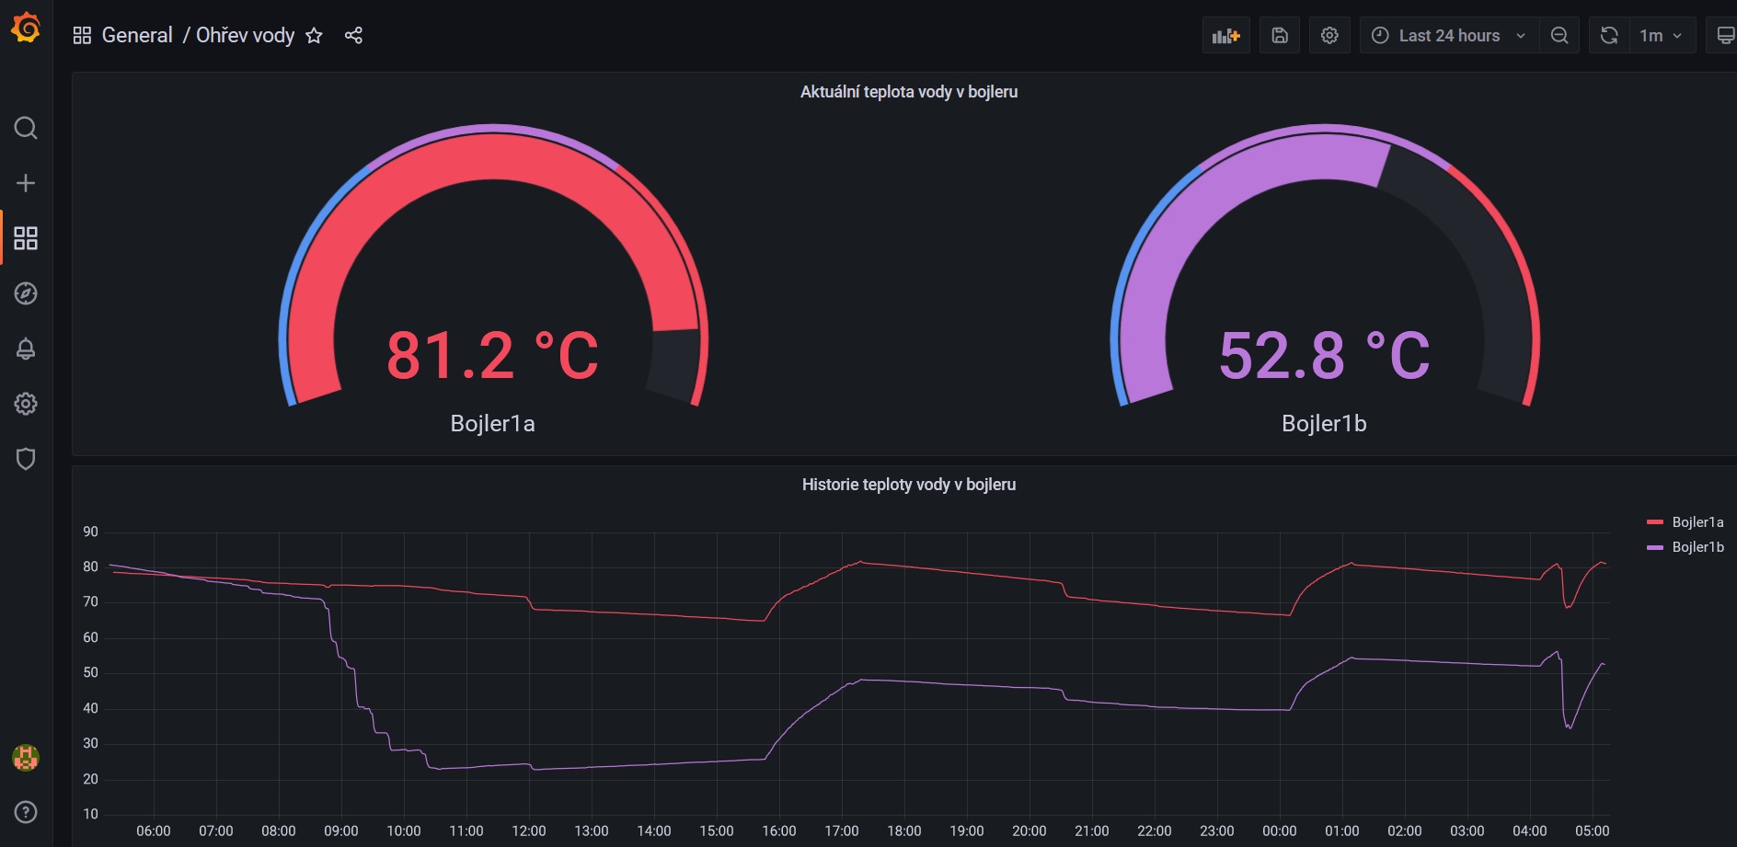Toggle Bojler1b series in the legend
The width and height of the screenshot is (1737, 847).
point(1697,547)
